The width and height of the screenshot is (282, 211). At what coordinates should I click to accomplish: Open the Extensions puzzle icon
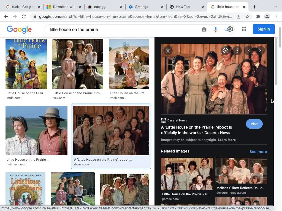point(258,16)
